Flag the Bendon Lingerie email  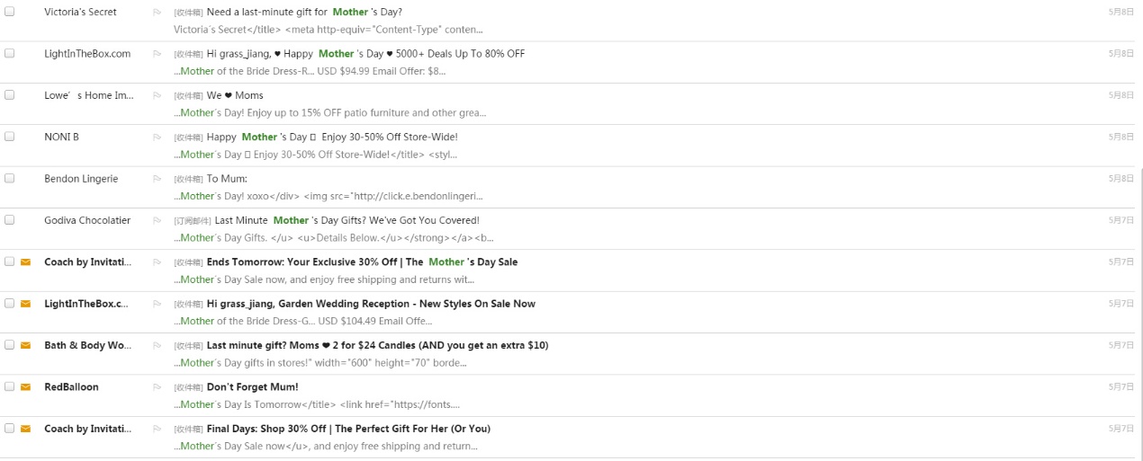pyautogui.click(x=157, y=179)
